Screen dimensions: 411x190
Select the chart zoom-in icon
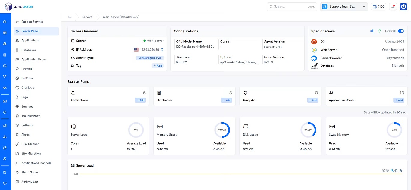tap(384, 170)
